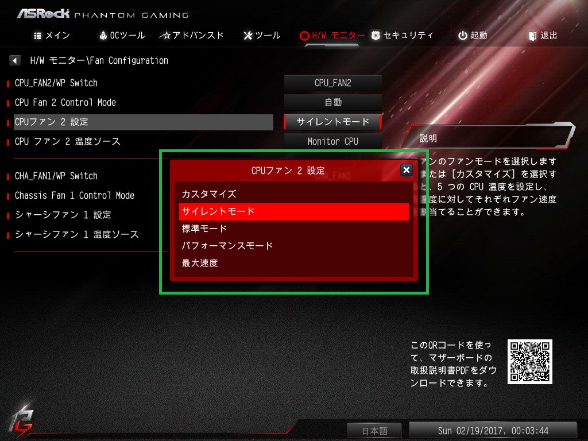Open the 自動 control mode dropdown

tap(332, 102)
